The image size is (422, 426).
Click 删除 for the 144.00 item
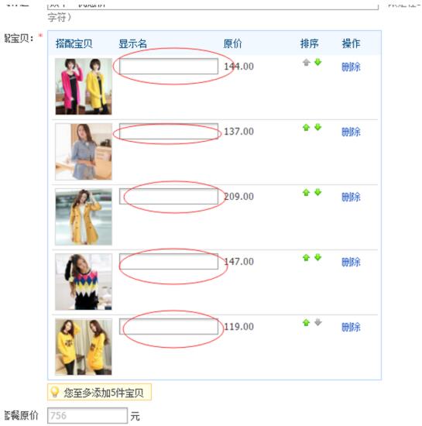pyautogui.click(x=351, y=67)
